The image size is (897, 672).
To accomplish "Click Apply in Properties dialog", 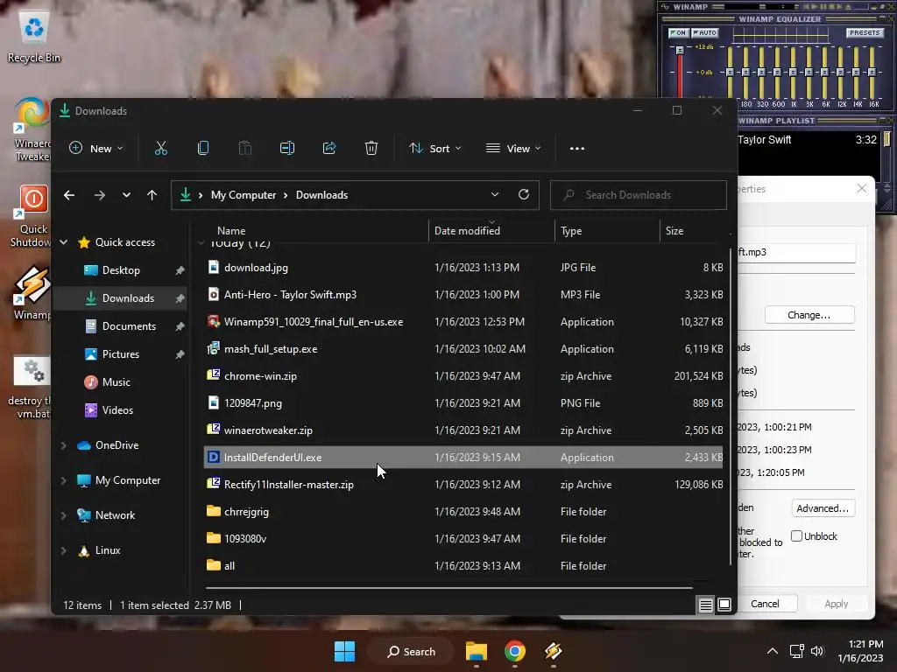I will (836, 604).
